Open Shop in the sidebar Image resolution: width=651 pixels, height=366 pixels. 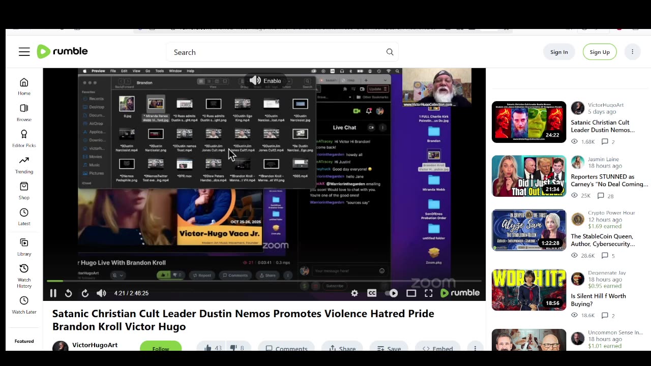(24, 191)
